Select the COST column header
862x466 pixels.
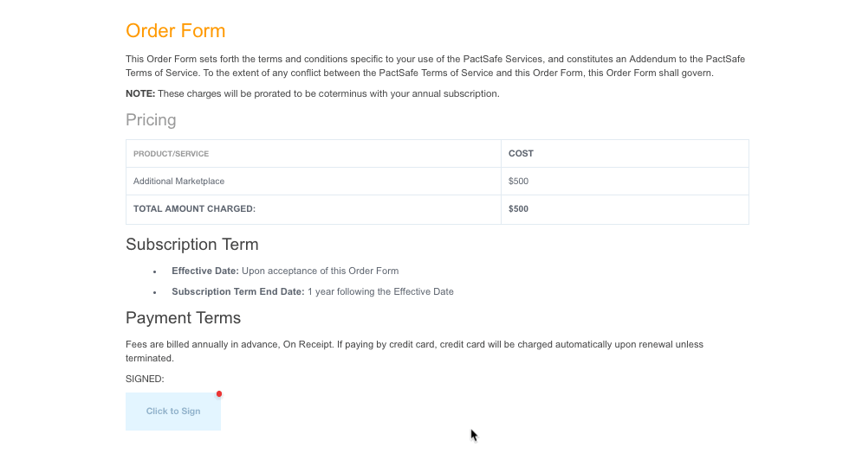(x=521, y=154)
